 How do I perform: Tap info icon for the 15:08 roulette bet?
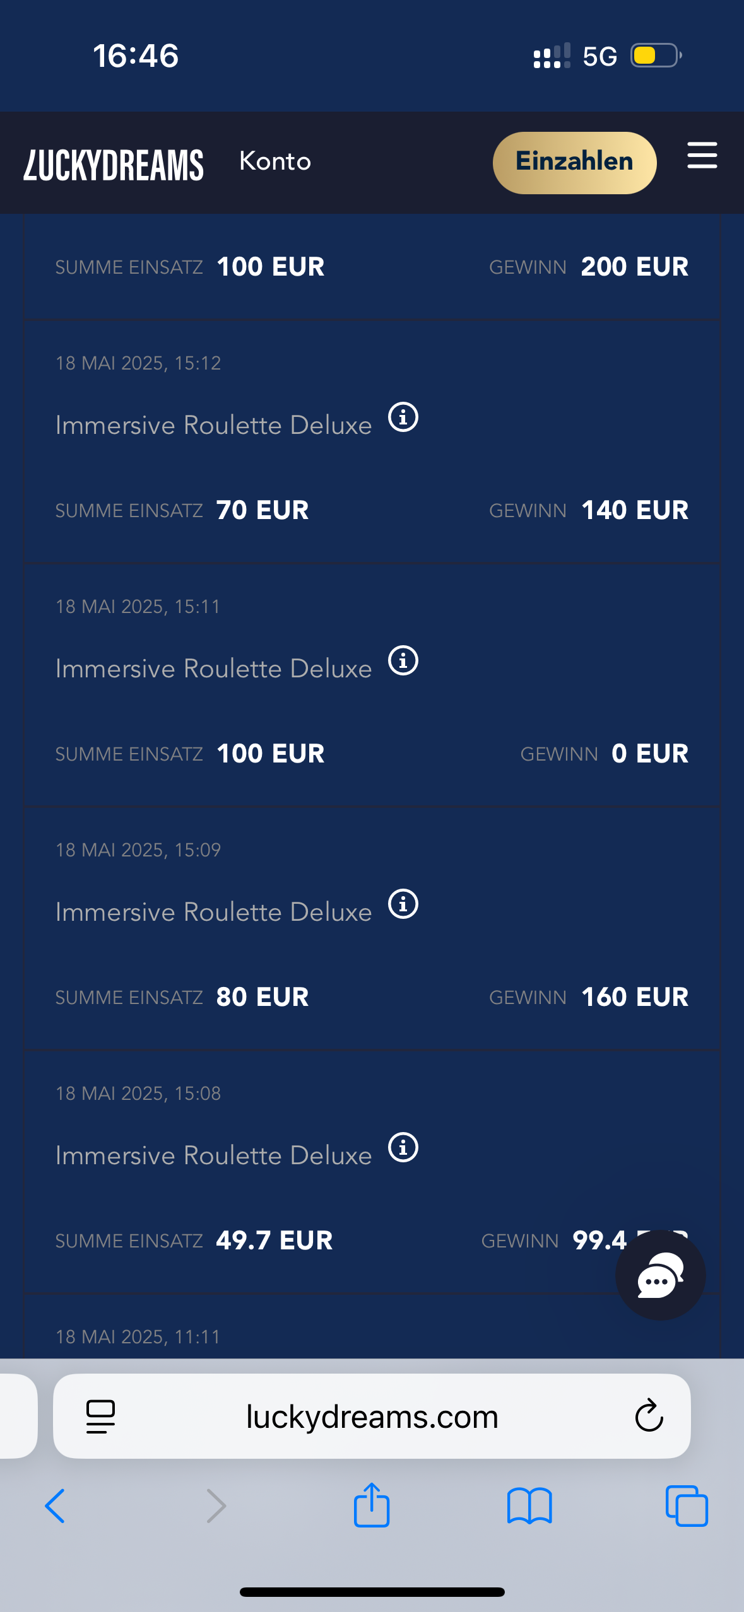pos(403,1148)
